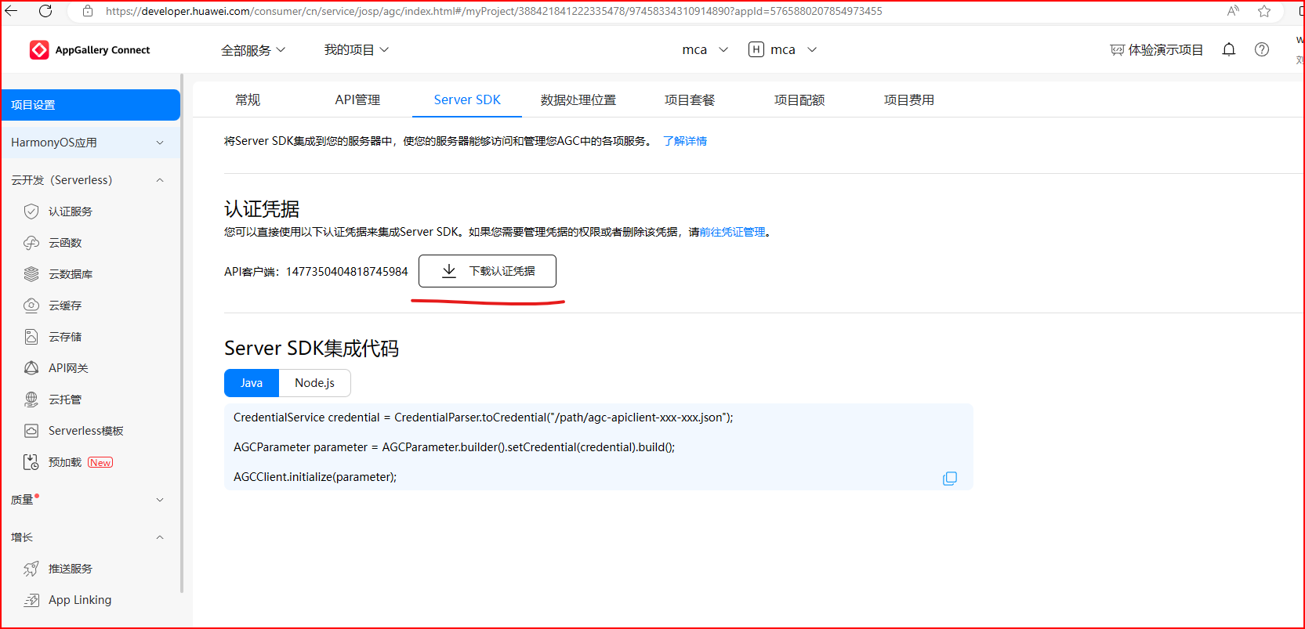
Task: Click the AGCClient.initialize(parameter); code line
Action: [x=315, y=477]
